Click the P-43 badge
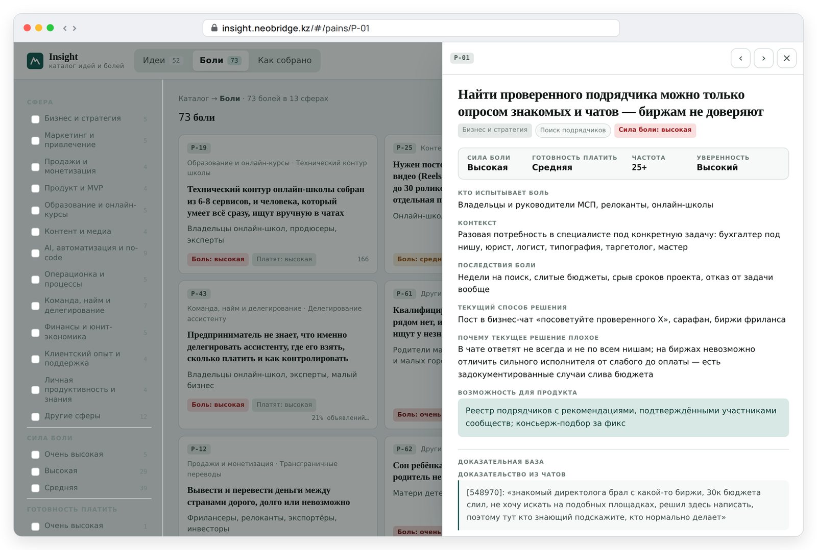This screenshot has height=550, width=817. [x=199, y=294]
